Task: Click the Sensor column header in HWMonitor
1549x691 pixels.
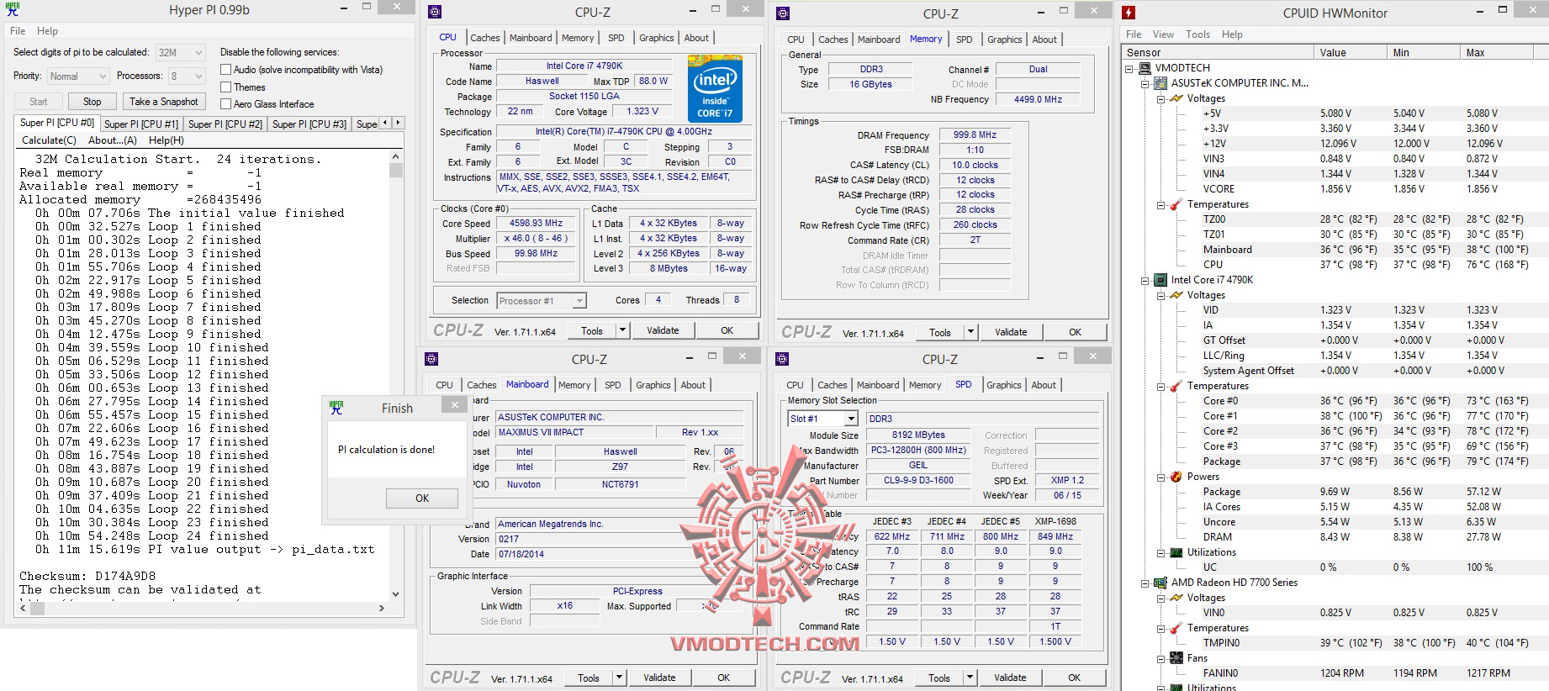Action: tap(1219, 53)
